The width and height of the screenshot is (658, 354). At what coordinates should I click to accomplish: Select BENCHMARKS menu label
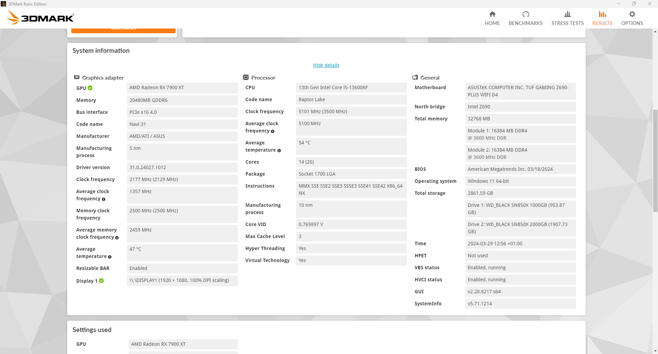click(526, 23)
